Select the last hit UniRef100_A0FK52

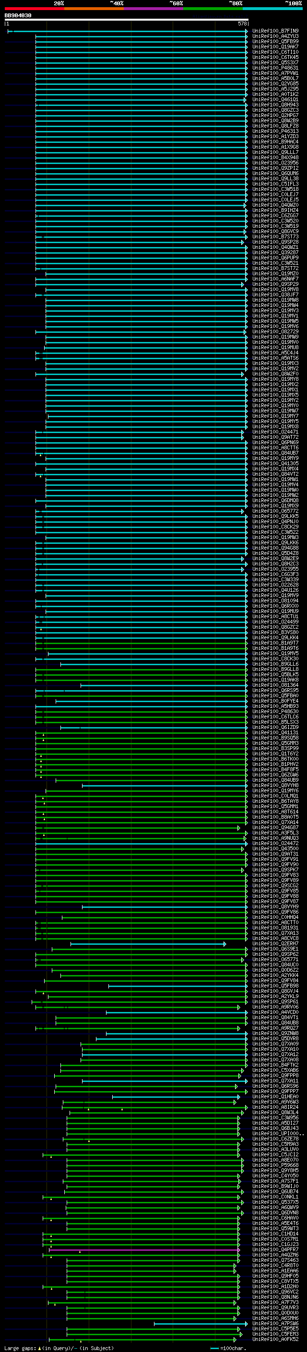[x=275, y=1340]
